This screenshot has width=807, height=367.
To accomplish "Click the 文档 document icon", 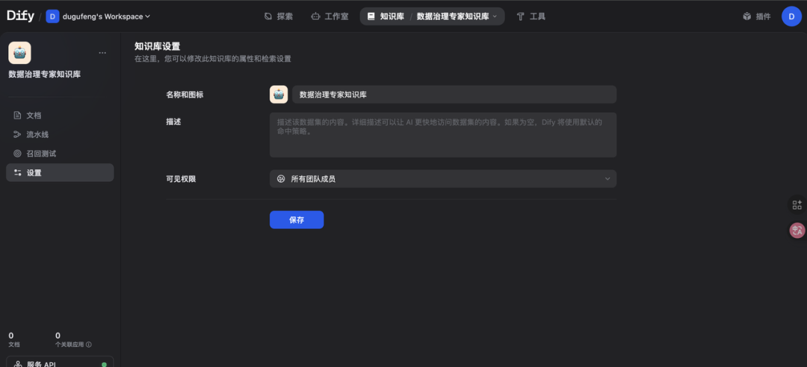I will (17, 115).
